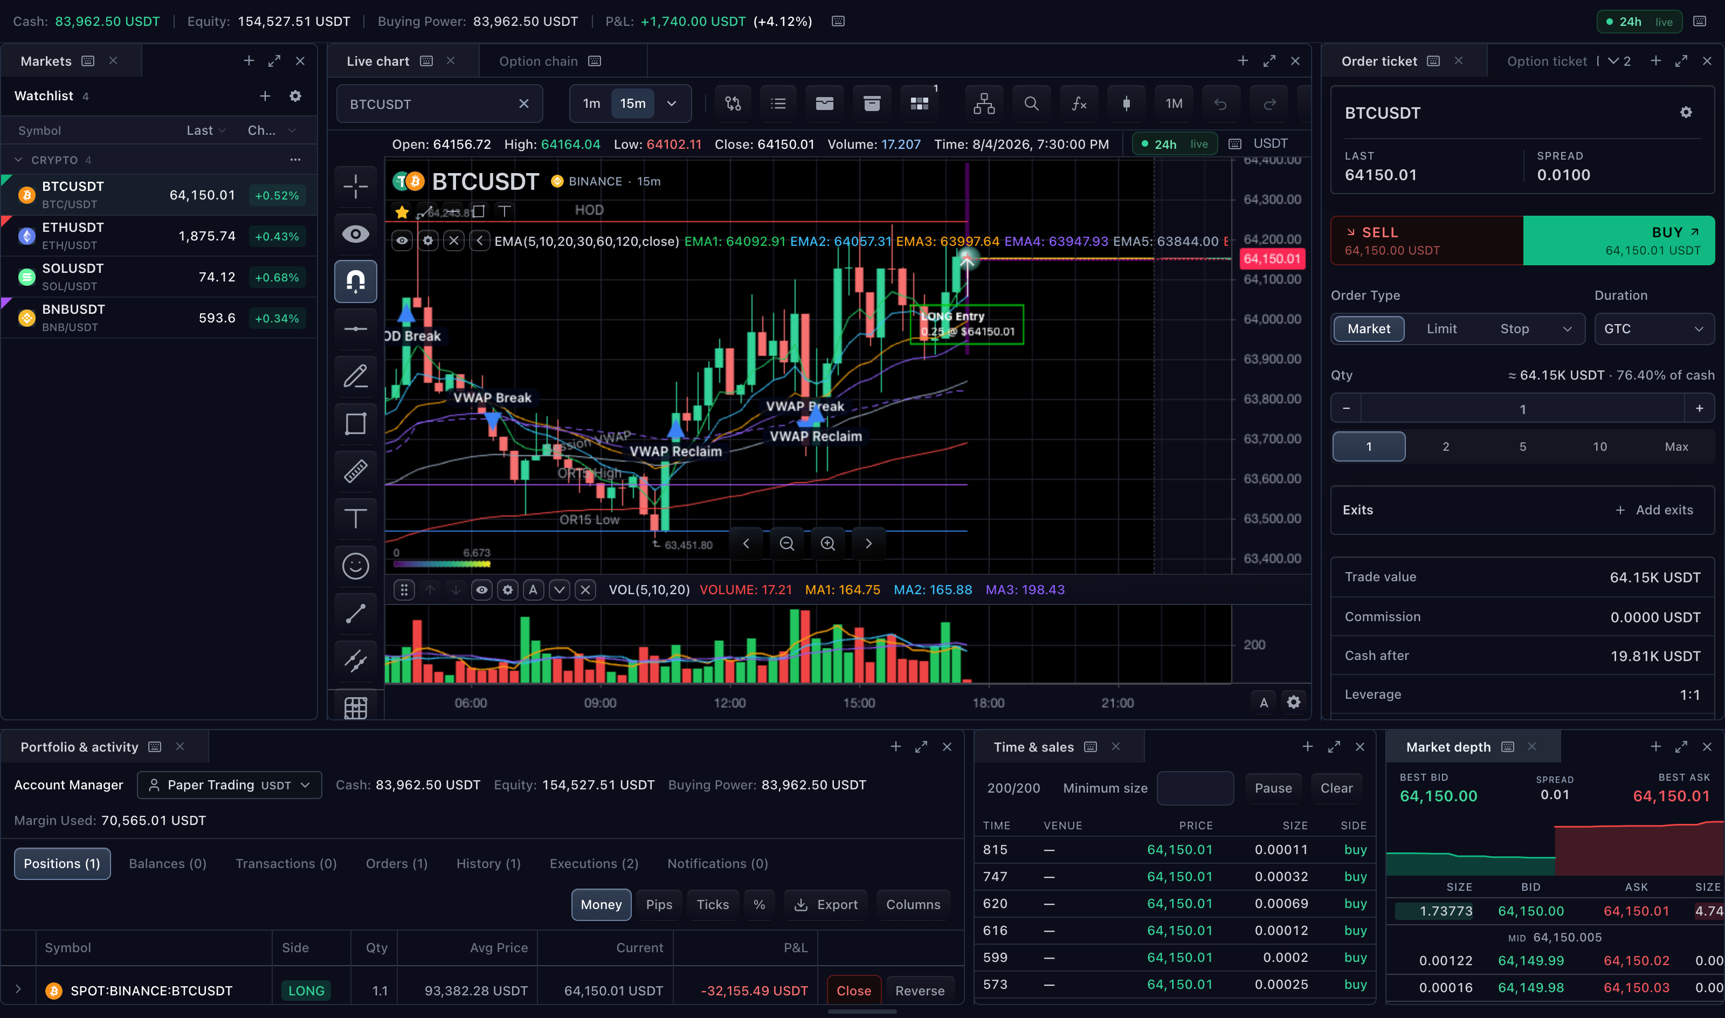Open watchlist settings gear
Image resolution: width=1725 pixels, height=1018 pixels.
coord(295,96)
